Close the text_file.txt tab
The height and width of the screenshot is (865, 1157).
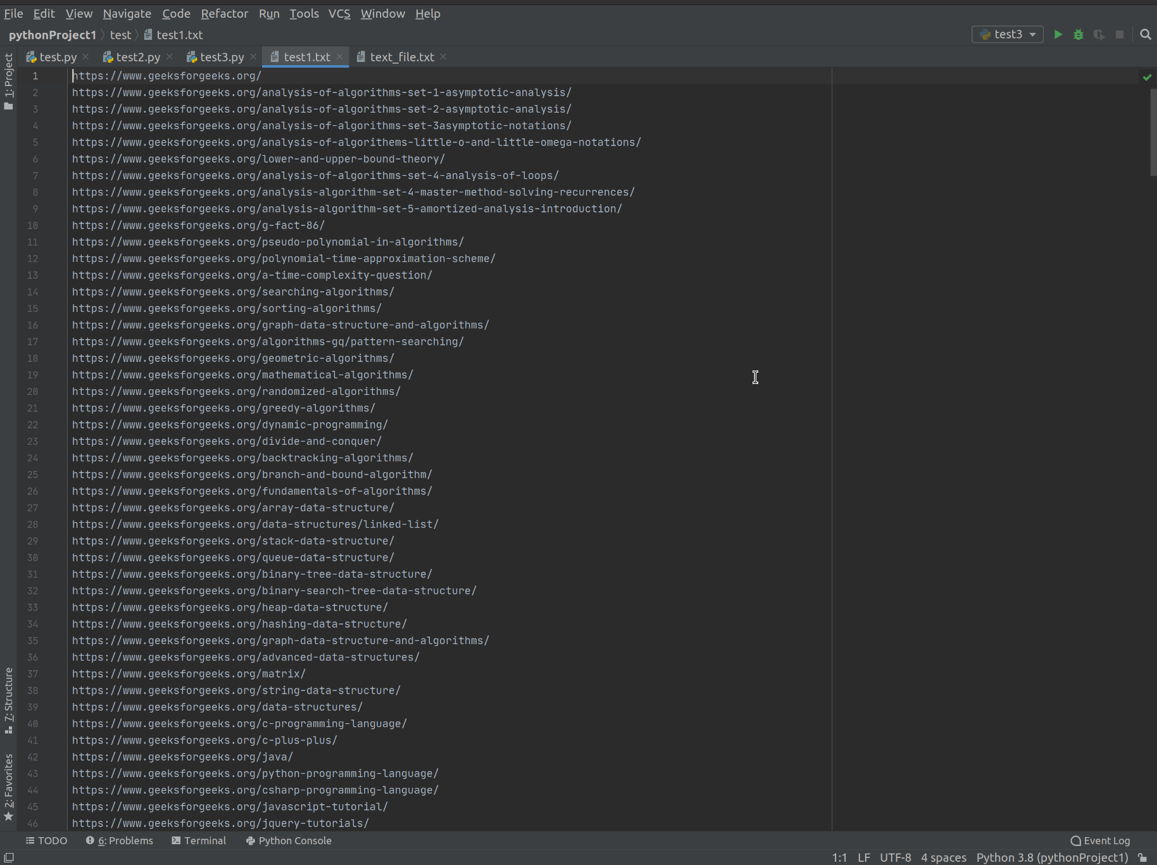coord(444,57)
